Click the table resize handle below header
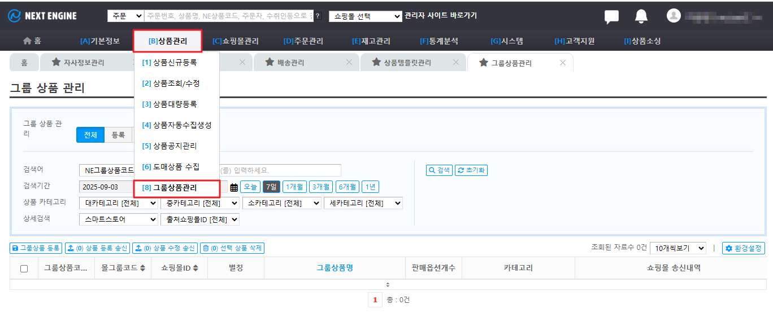 pos(388,284)
